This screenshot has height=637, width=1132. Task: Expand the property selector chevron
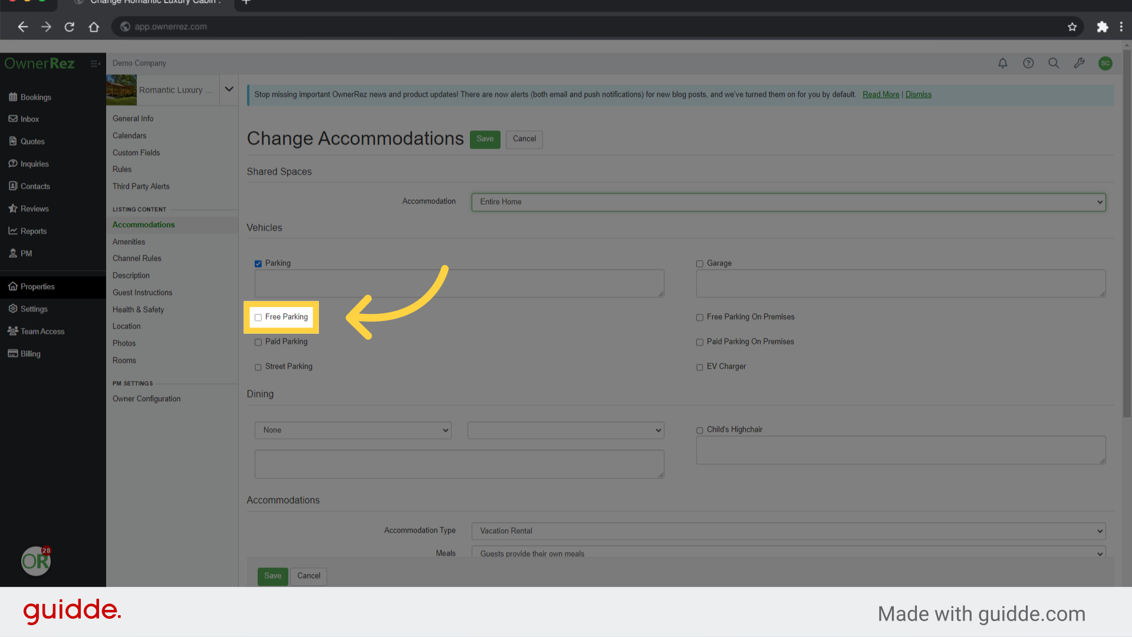tap(229, 90)
